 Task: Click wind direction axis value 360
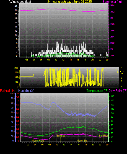click(x=16, y=68)
